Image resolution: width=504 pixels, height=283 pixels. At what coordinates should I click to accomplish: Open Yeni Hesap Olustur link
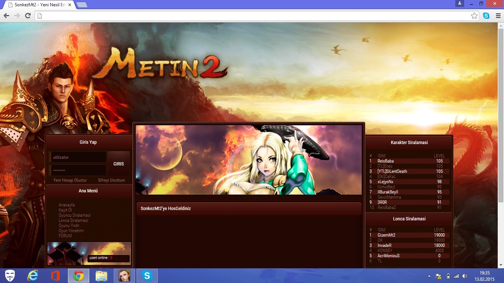coord(70,180)
